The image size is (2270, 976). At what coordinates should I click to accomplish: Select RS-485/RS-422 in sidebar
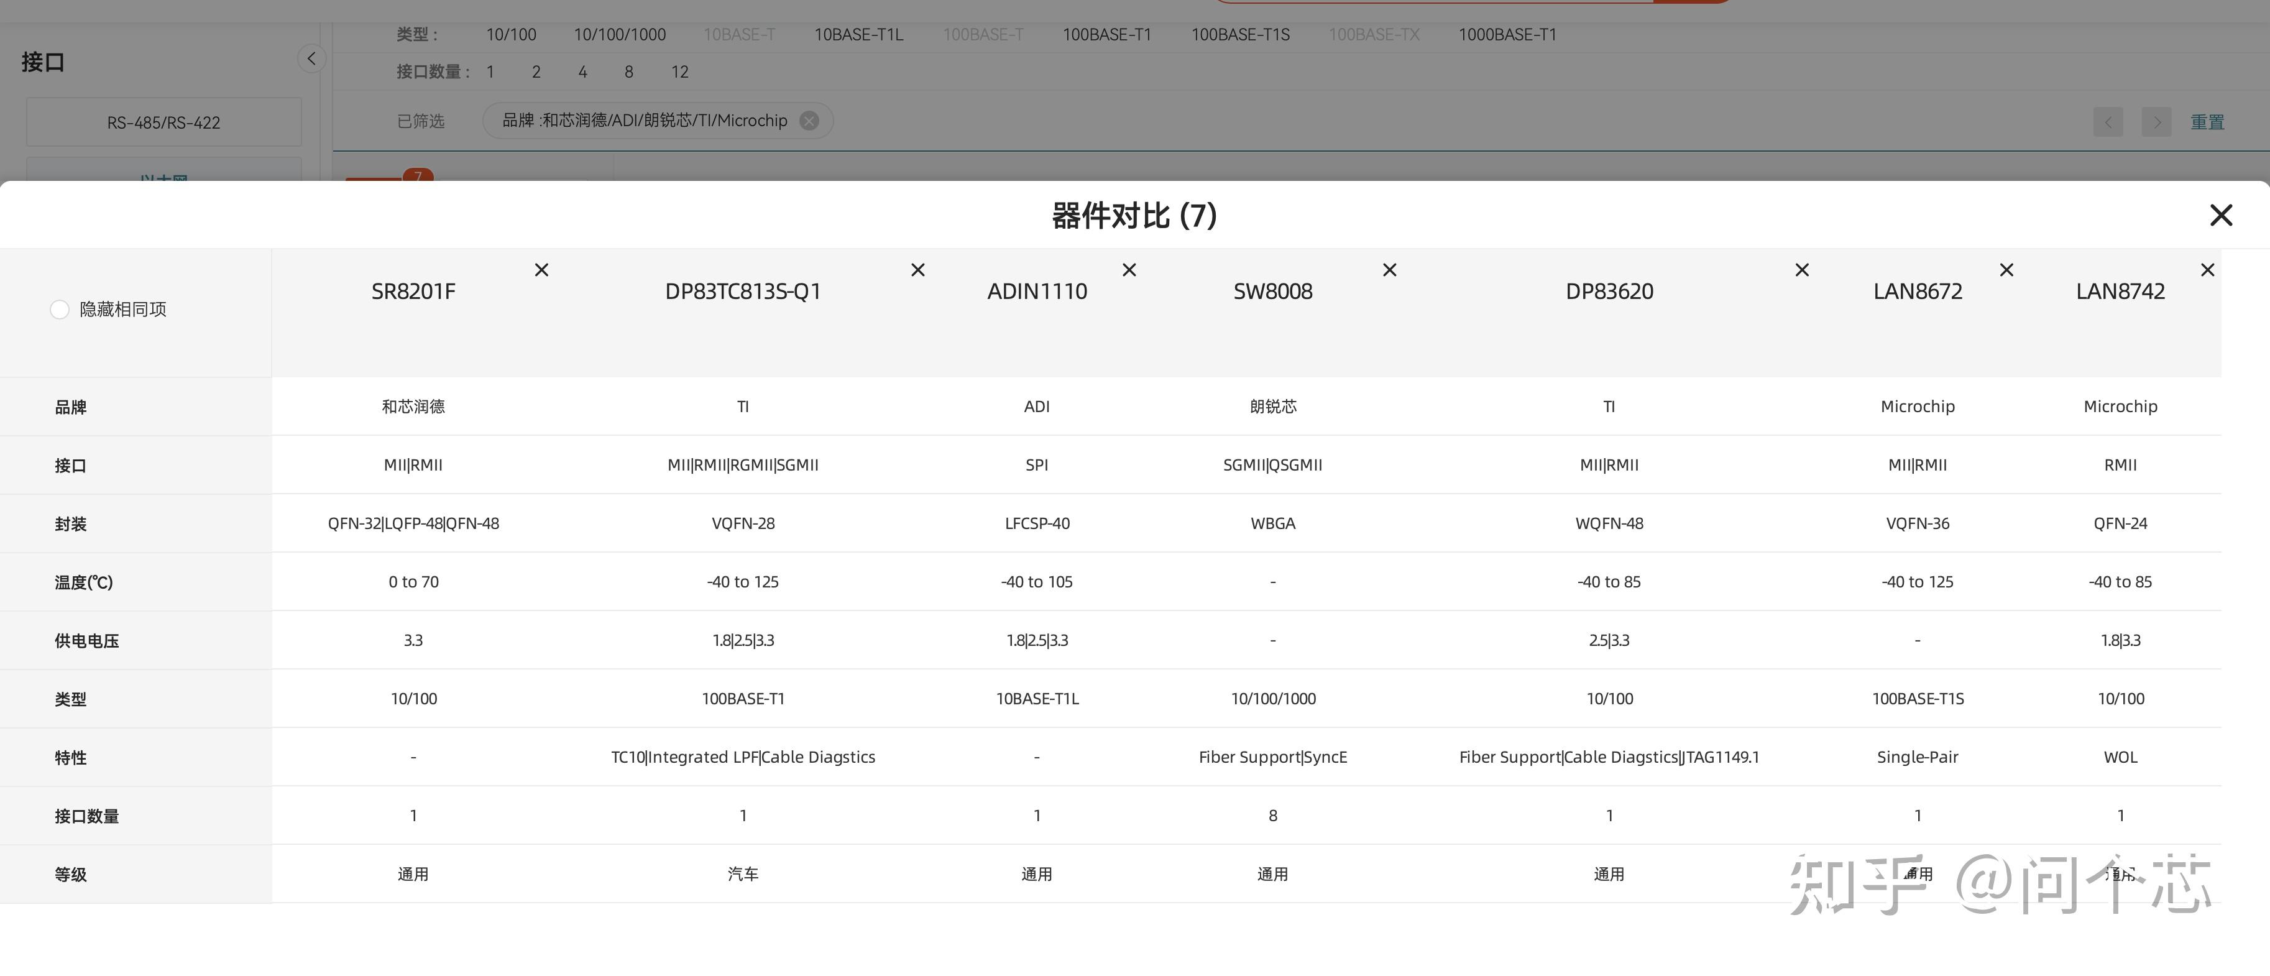tap(164, 122)
